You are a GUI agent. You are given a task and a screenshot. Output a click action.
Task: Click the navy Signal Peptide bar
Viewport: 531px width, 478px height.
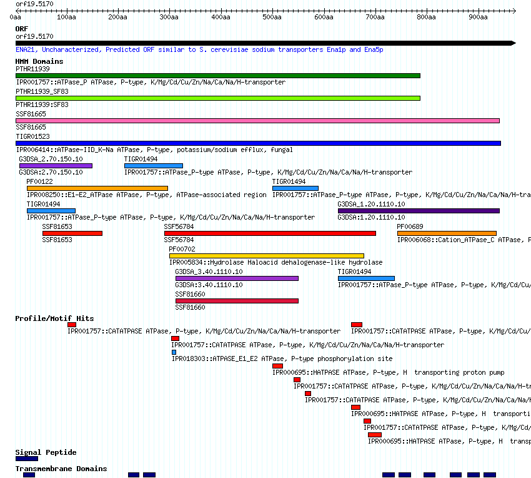click(27, 459)
